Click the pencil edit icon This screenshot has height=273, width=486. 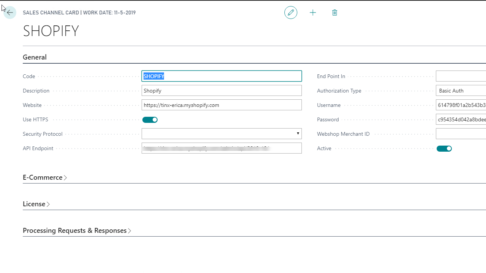pyautogui.click(x=291, y=13)
